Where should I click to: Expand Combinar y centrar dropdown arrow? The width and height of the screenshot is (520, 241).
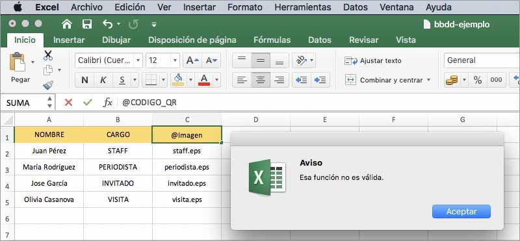point(428,80)
